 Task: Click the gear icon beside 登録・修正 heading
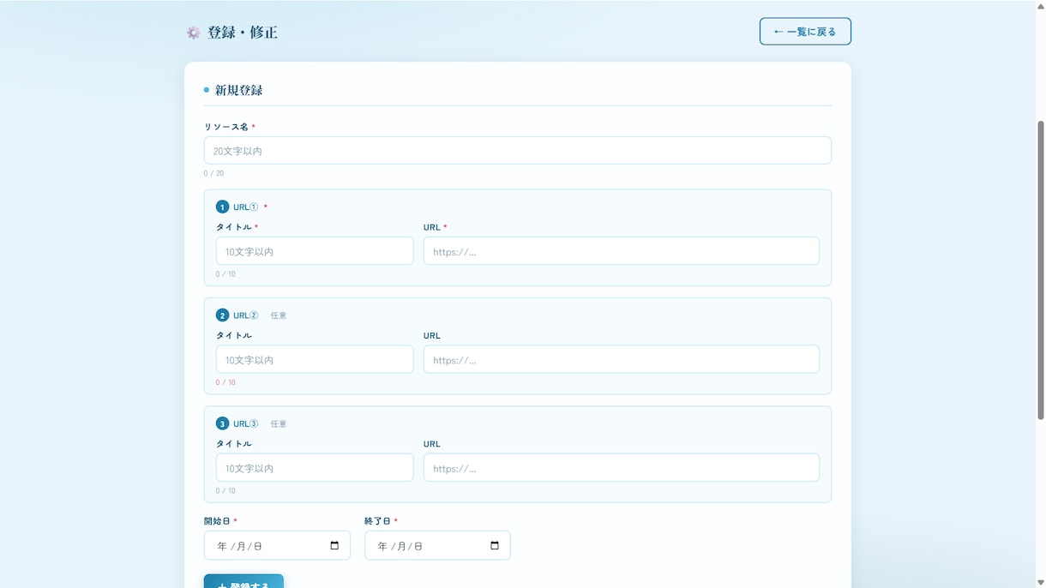194,33
